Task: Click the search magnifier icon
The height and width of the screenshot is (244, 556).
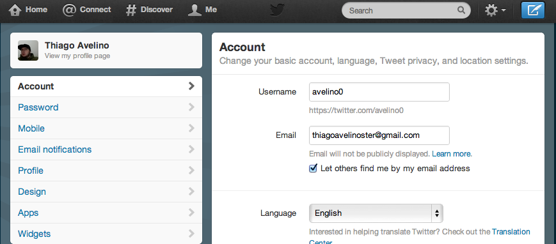Action: click(x=461, y=10)
